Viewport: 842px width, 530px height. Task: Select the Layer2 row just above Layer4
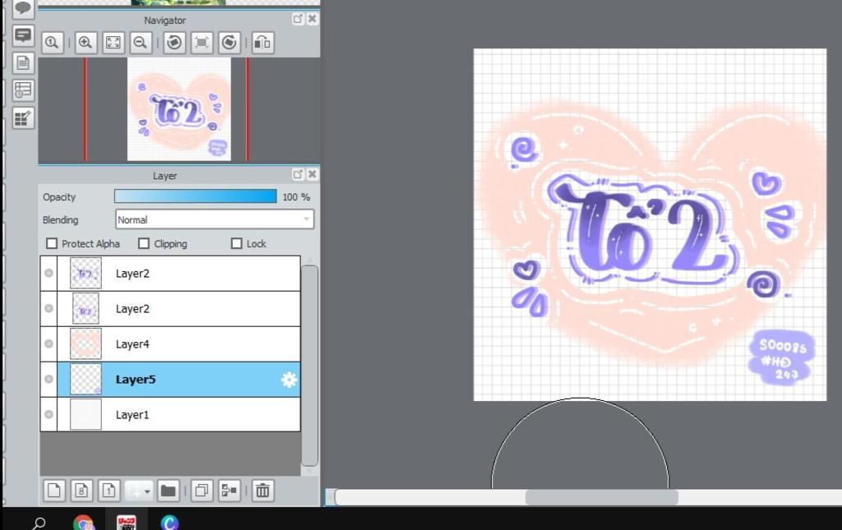[170, 308]
